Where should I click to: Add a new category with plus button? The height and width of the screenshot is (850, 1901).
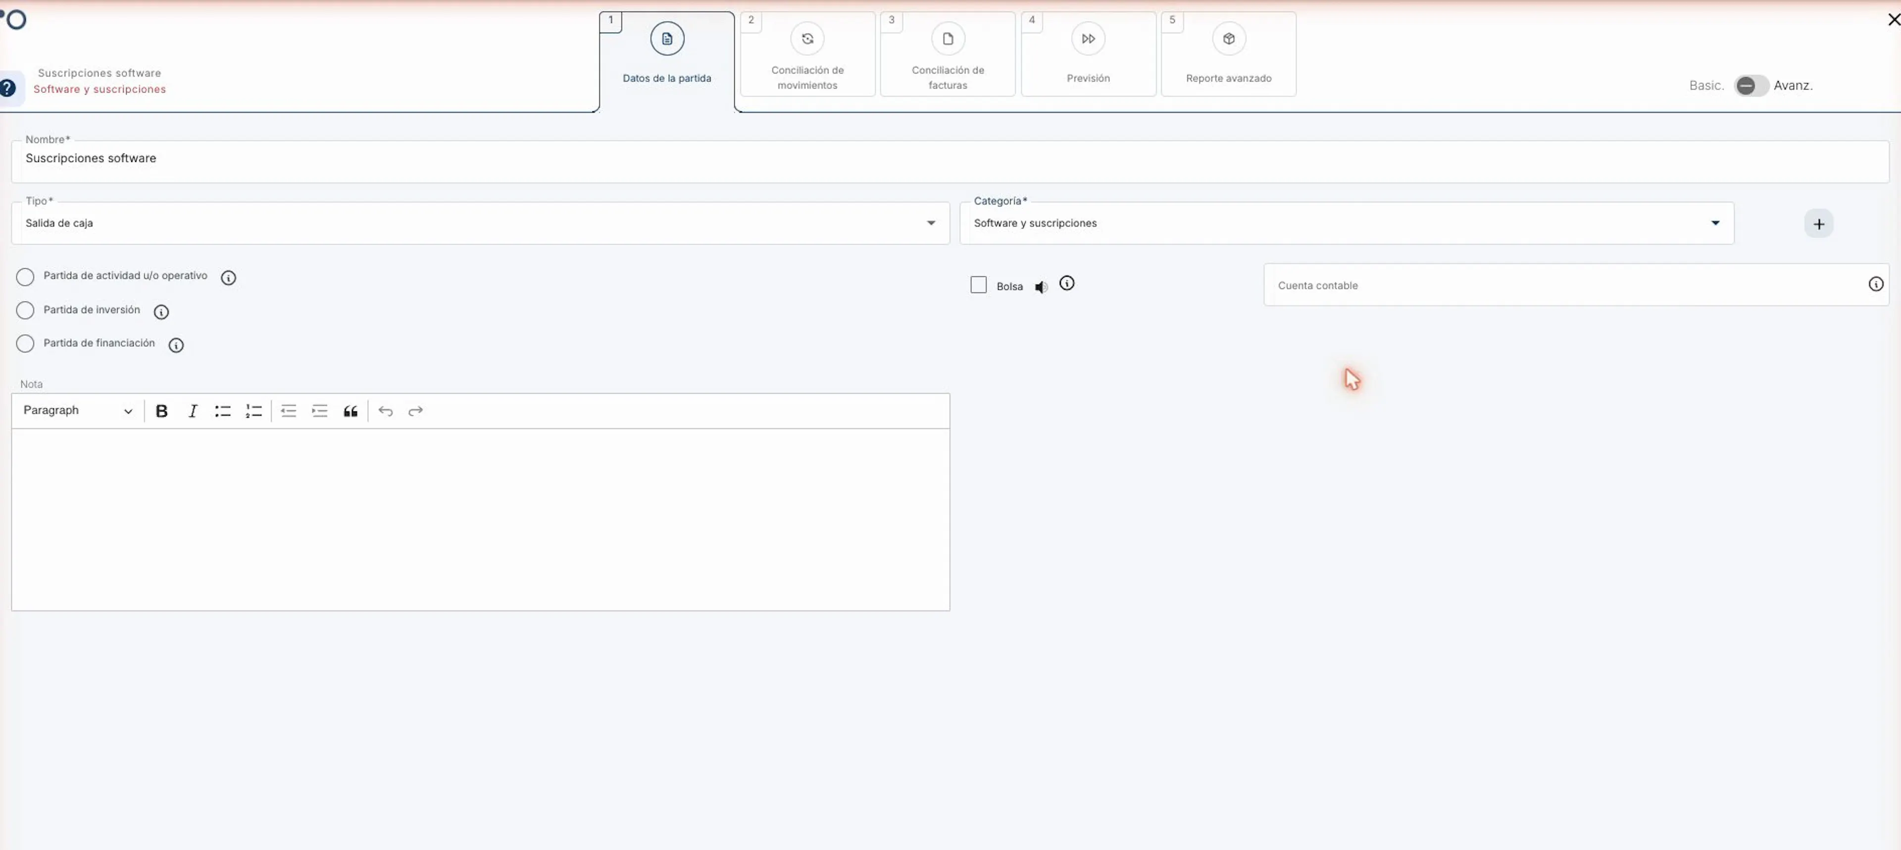[x=1819, y=224]
